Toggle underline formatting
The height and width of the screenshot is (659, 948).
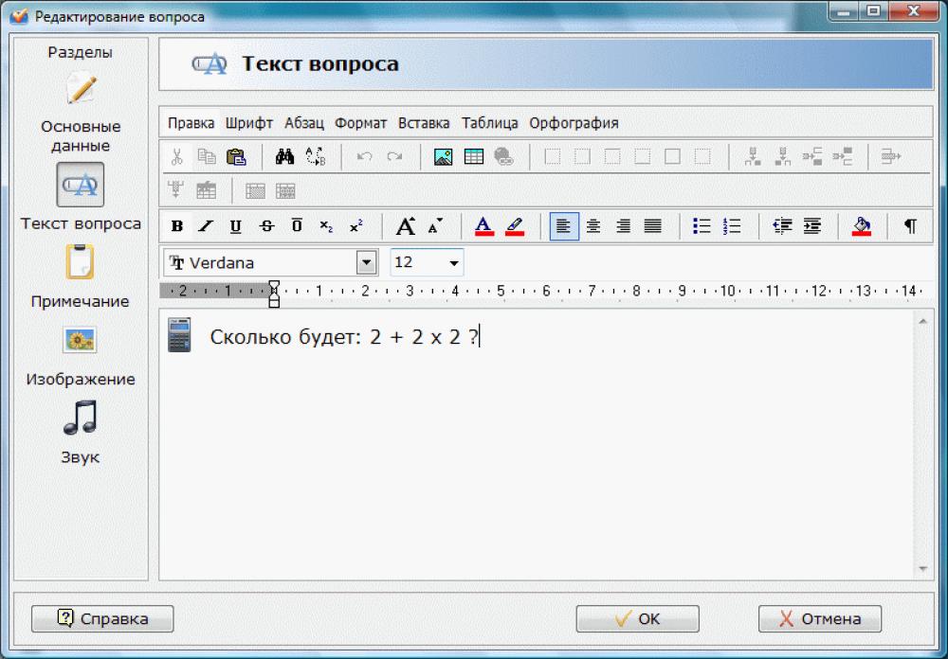coord(234,225)
